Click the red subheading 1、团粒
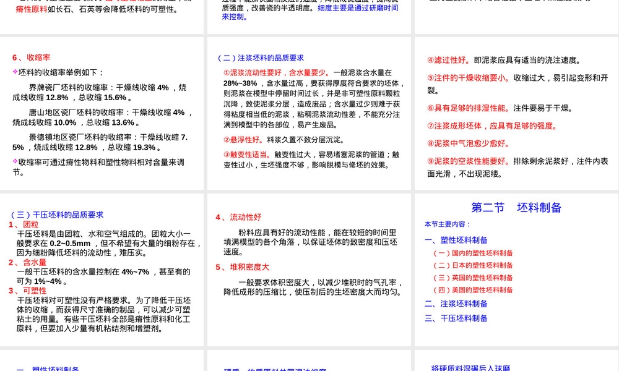The width and height of the screenshot is (619, 371). [24, 224]
